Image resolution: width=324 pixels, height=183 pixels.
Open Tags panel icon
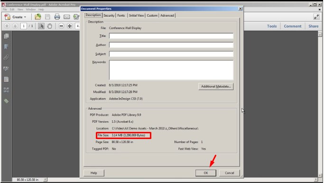(x=6, y=101)
